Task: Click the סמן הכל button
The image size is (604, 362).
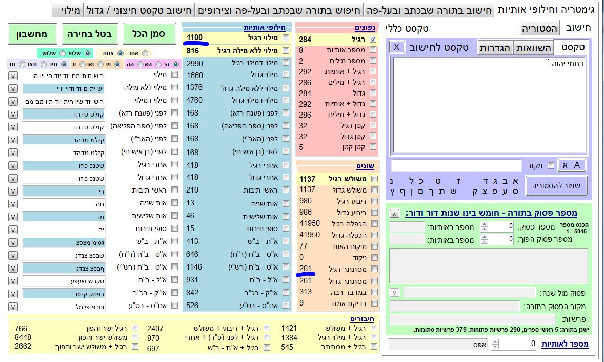Action: point(150,34)
